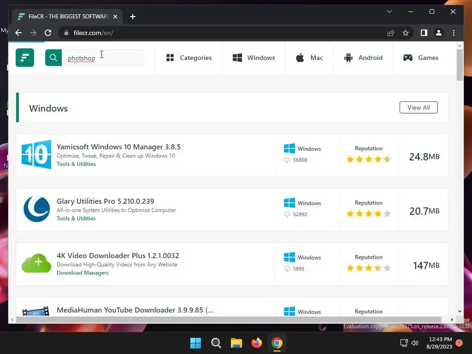472x354 pixels.
Task: Click the Glary Utilities blue moon icon
Action: click(x=36, y=209)
